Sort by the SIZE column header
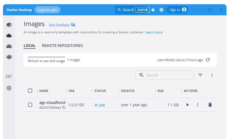The image size is (230, 139). click(161, 91)
